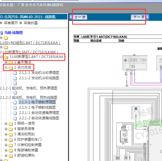
Task: Expand the 4 驾驶员信息 folder
Action: [x=6, y=129]
